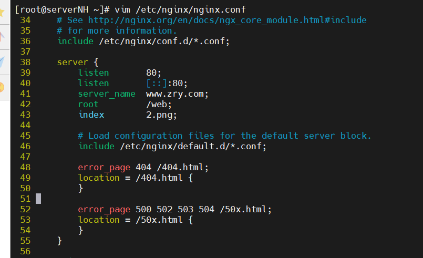Click the '# for more information.' comment

117,31
